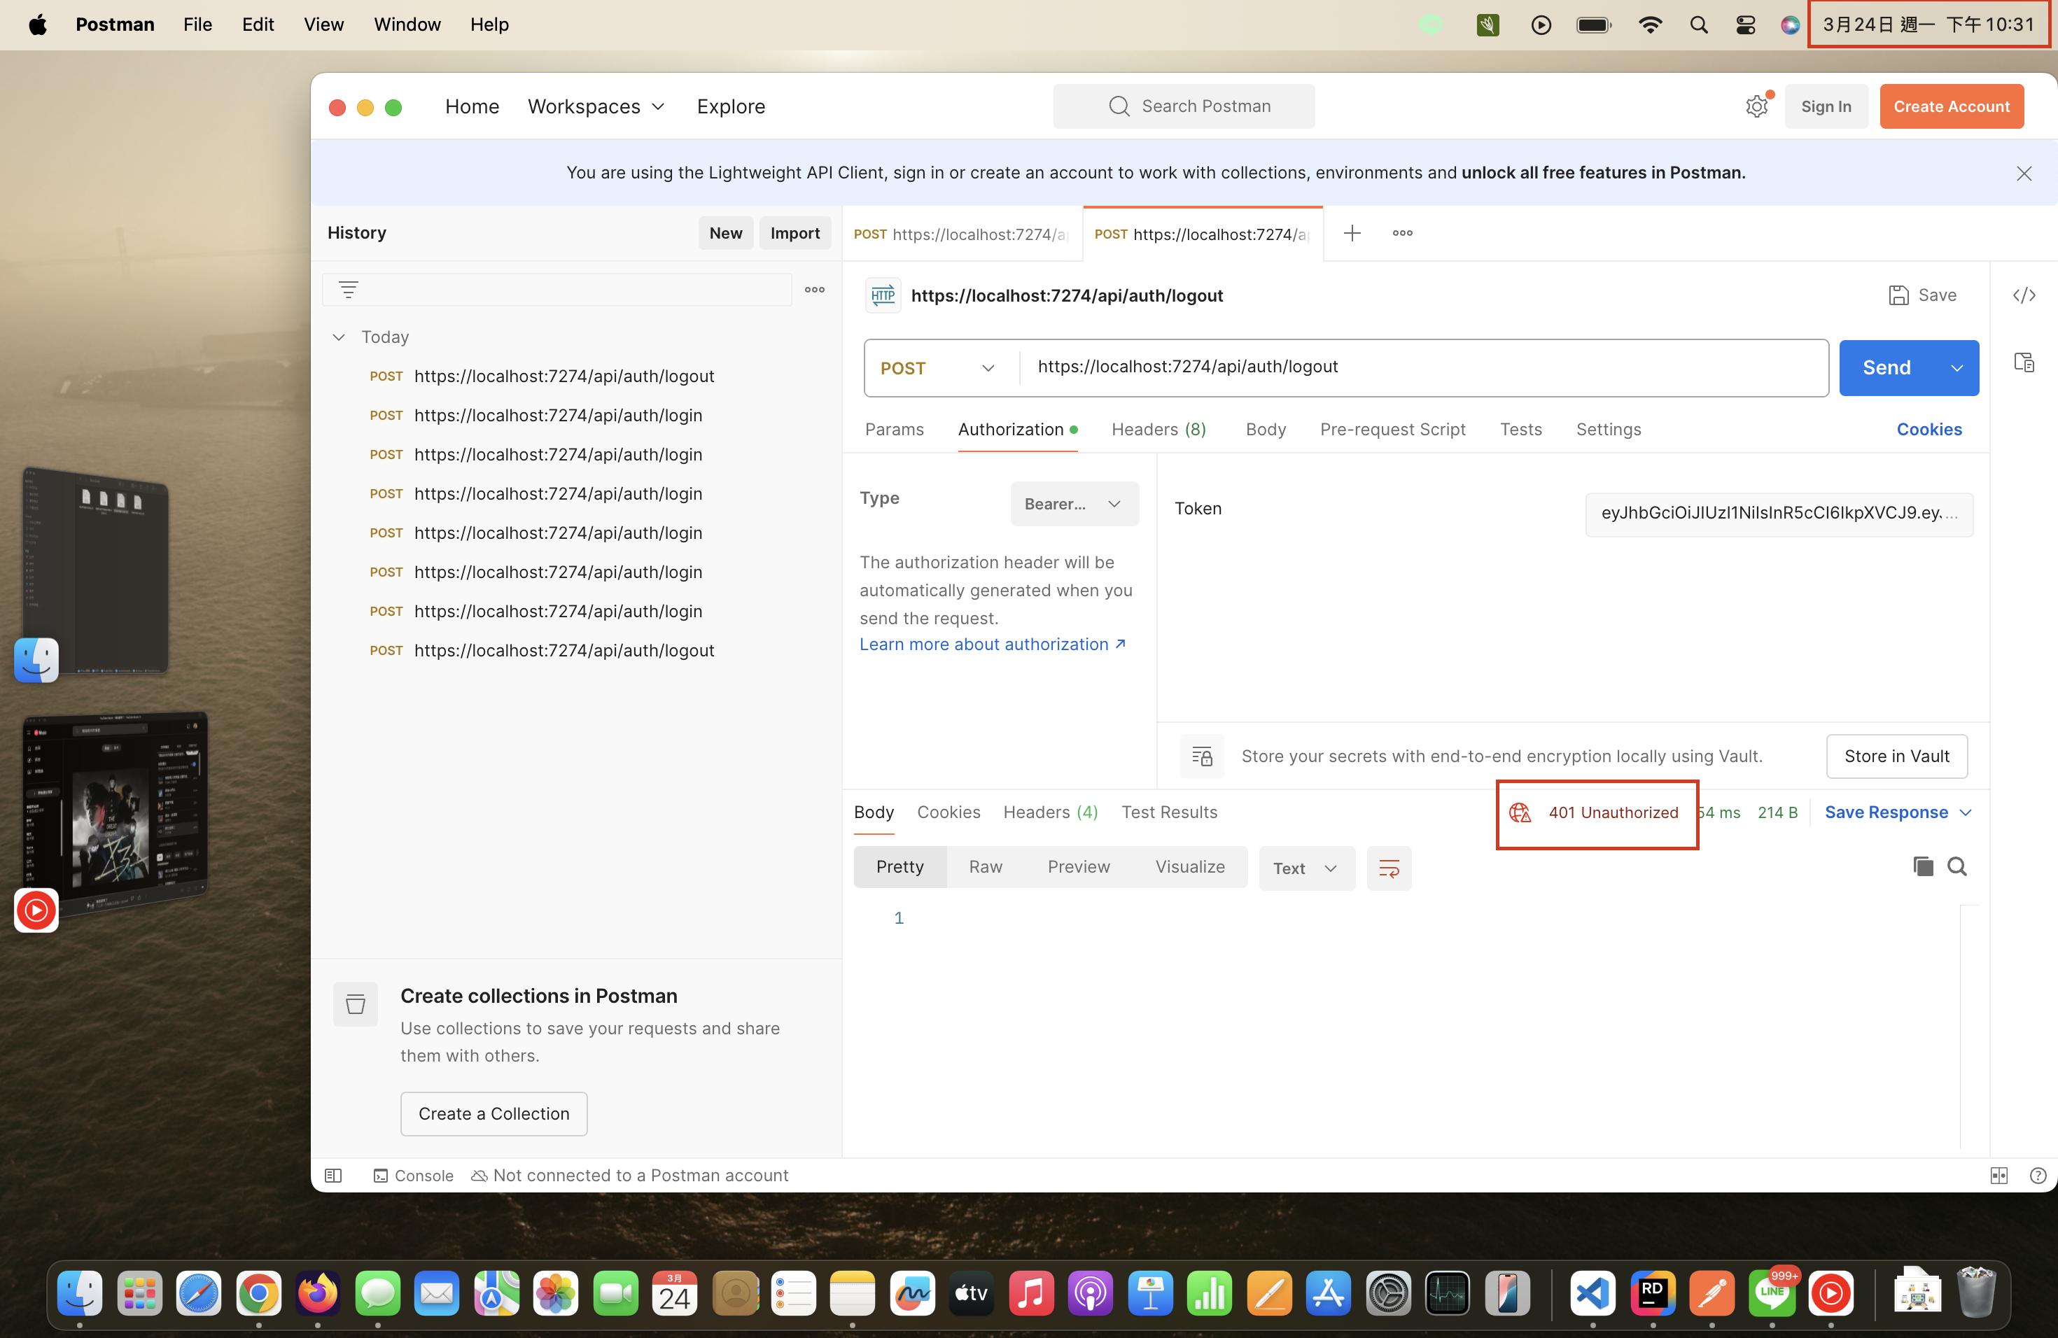The height and width of the screenshot is (1338, 2058).
Task: Switch response view to Preview
Action: 1077,867
